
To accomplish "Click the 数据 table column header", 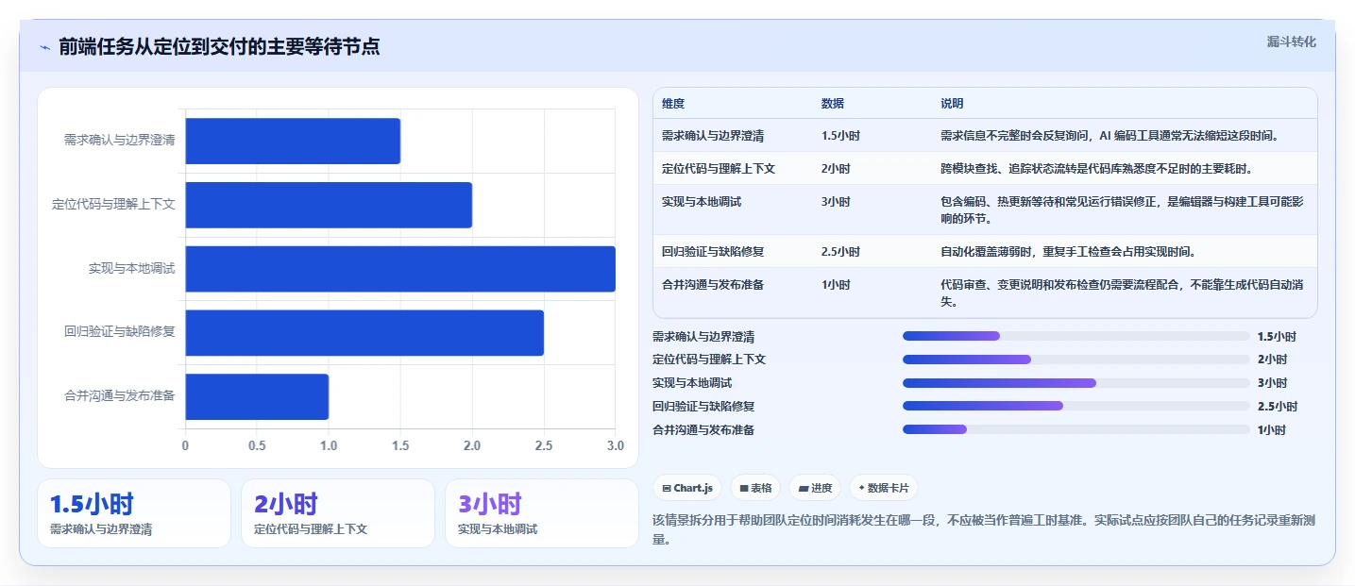I will click(x=833, y=104).
